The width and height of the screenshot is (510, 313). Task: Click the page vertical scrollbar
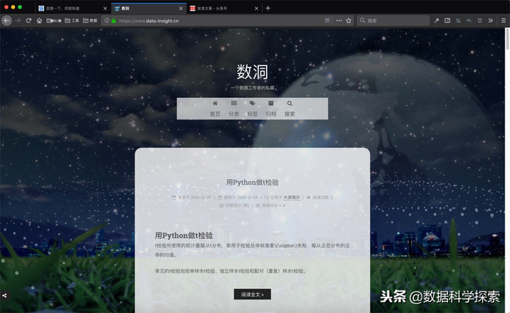click(x=508, y=39)
